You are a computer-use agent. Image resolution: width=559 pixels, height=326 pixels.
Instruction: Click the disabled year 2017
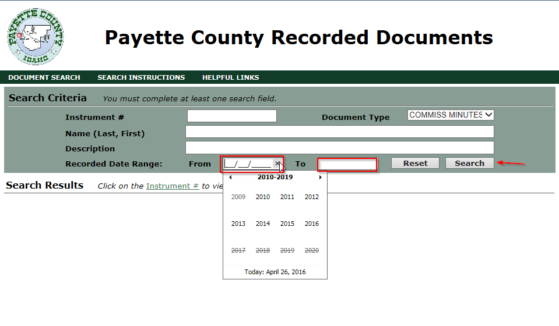pyautogui.click(x=238, y=250)
